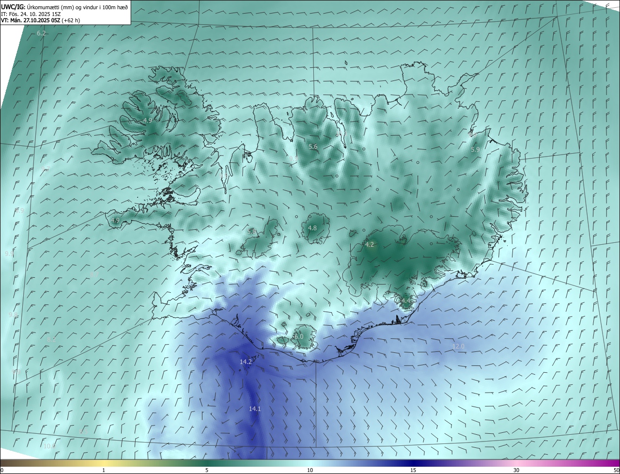
Task: Click the '5.9' value label on the map
Action: click(x=475, y=150)
